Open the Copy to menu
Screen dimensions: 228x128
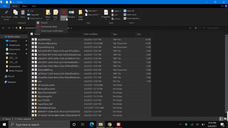pyautogui.click(x=55, y=15)
